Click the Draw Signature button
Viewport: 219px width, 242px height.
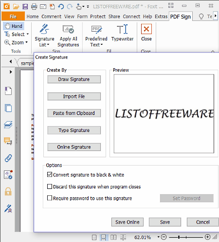pyautogui.click(x=74, y=79)
